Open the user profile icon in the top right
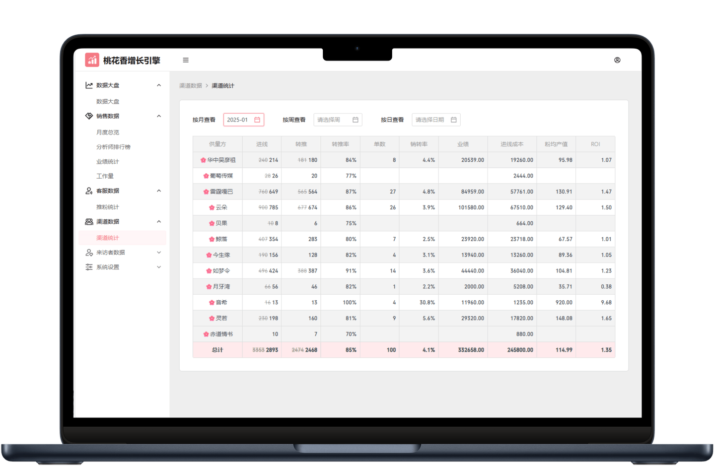 617,60
